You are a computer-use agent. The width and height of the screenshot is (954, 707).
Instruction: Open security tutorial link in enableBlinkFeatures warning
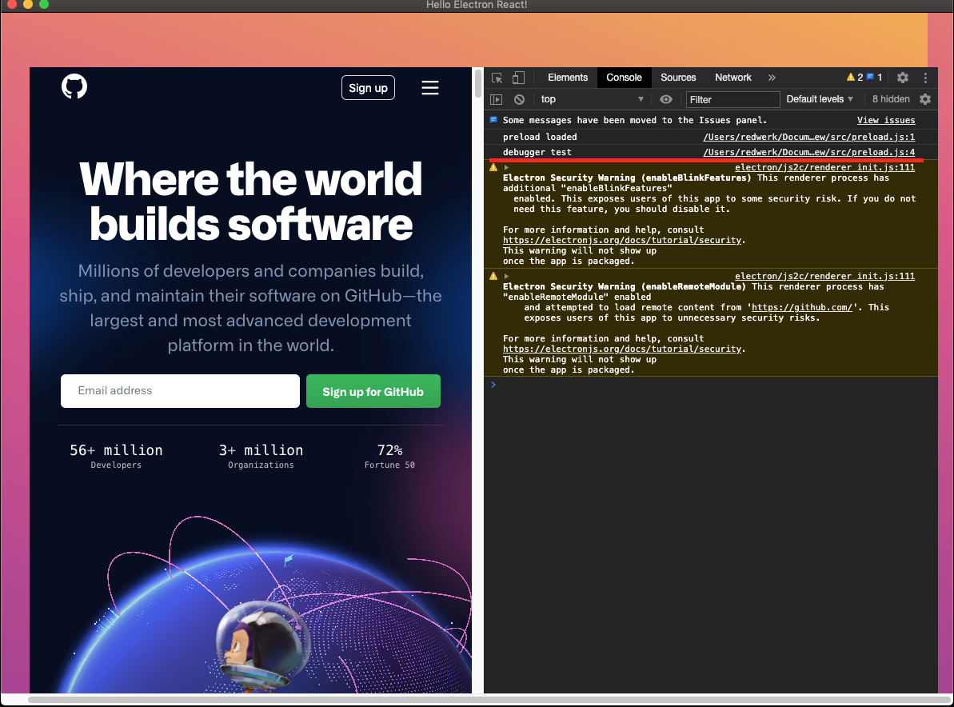(x=622, y=240)
